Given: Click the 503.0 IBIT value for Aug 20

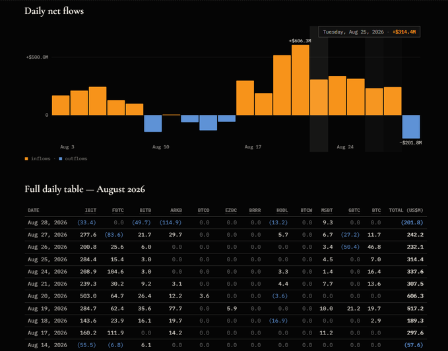Looking at the screenshot, I should tap(88, 296).
